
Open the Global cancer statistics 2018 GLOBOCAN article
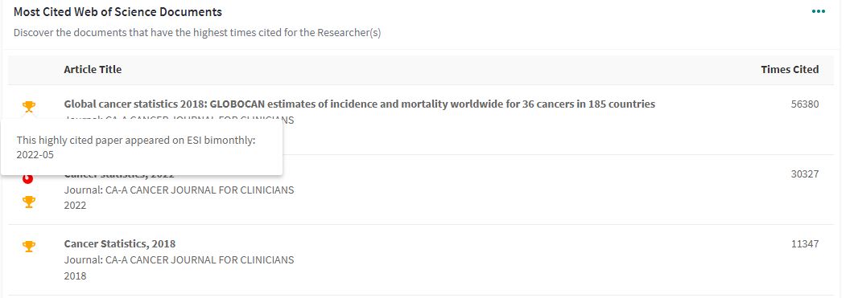[x=360, y=104]
